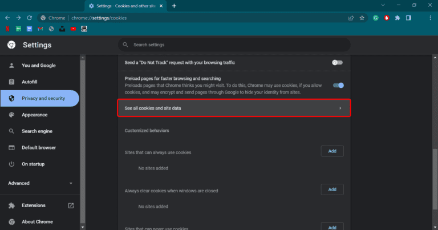Open the YouTube bookmark icon
This screenshot has height=230, width=438.
coord(72,29)
